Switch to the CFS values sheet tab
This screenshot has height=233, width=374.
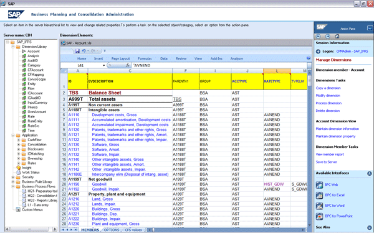133,230
